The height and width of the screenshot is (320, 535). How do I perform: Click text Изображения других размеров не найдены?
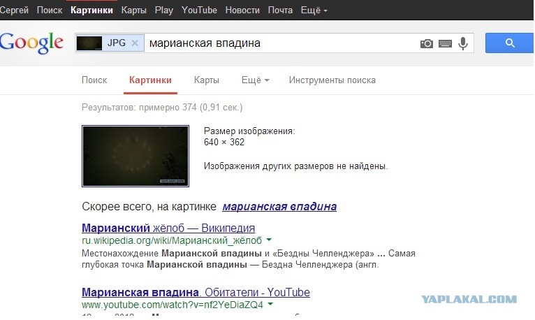click(x=296, y=166)
